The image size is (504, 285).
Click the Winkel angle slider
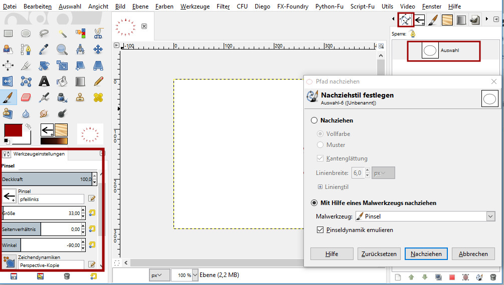click(x=42, y=245)
